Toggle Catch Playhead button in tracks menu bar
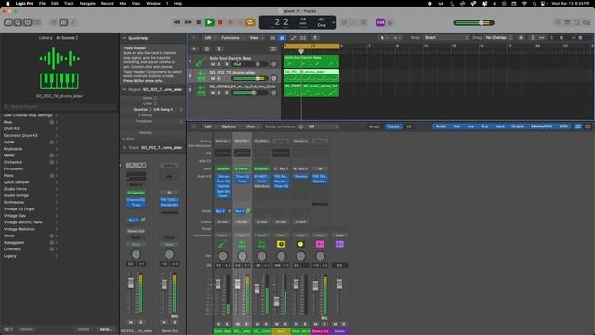The height and width of the screenshot is (335, 595). [x=315, y=38]
